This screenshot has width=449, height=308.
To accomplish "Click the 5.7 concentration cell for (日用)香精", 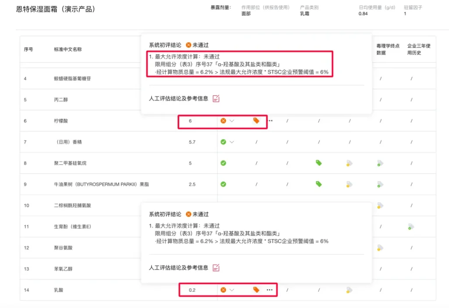I will [192, 142].
